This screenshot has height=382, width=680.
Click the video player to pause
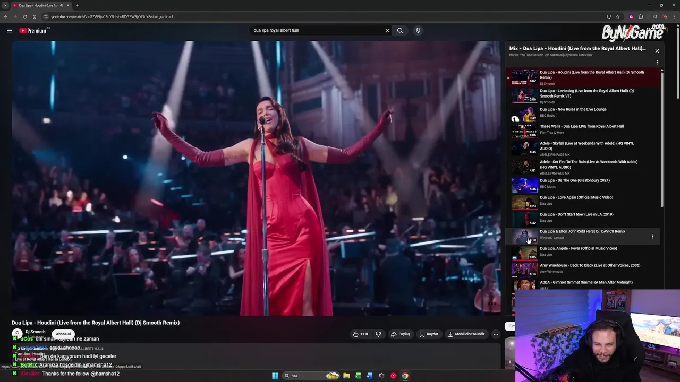click(256, 178)
